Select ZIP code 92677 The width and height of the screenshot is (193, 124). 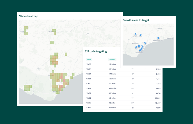tap(89, 88)
